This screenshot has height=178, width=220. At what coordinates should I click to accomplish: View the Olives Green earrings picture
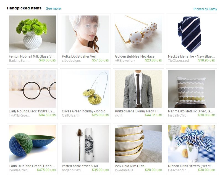click(85, 89)
